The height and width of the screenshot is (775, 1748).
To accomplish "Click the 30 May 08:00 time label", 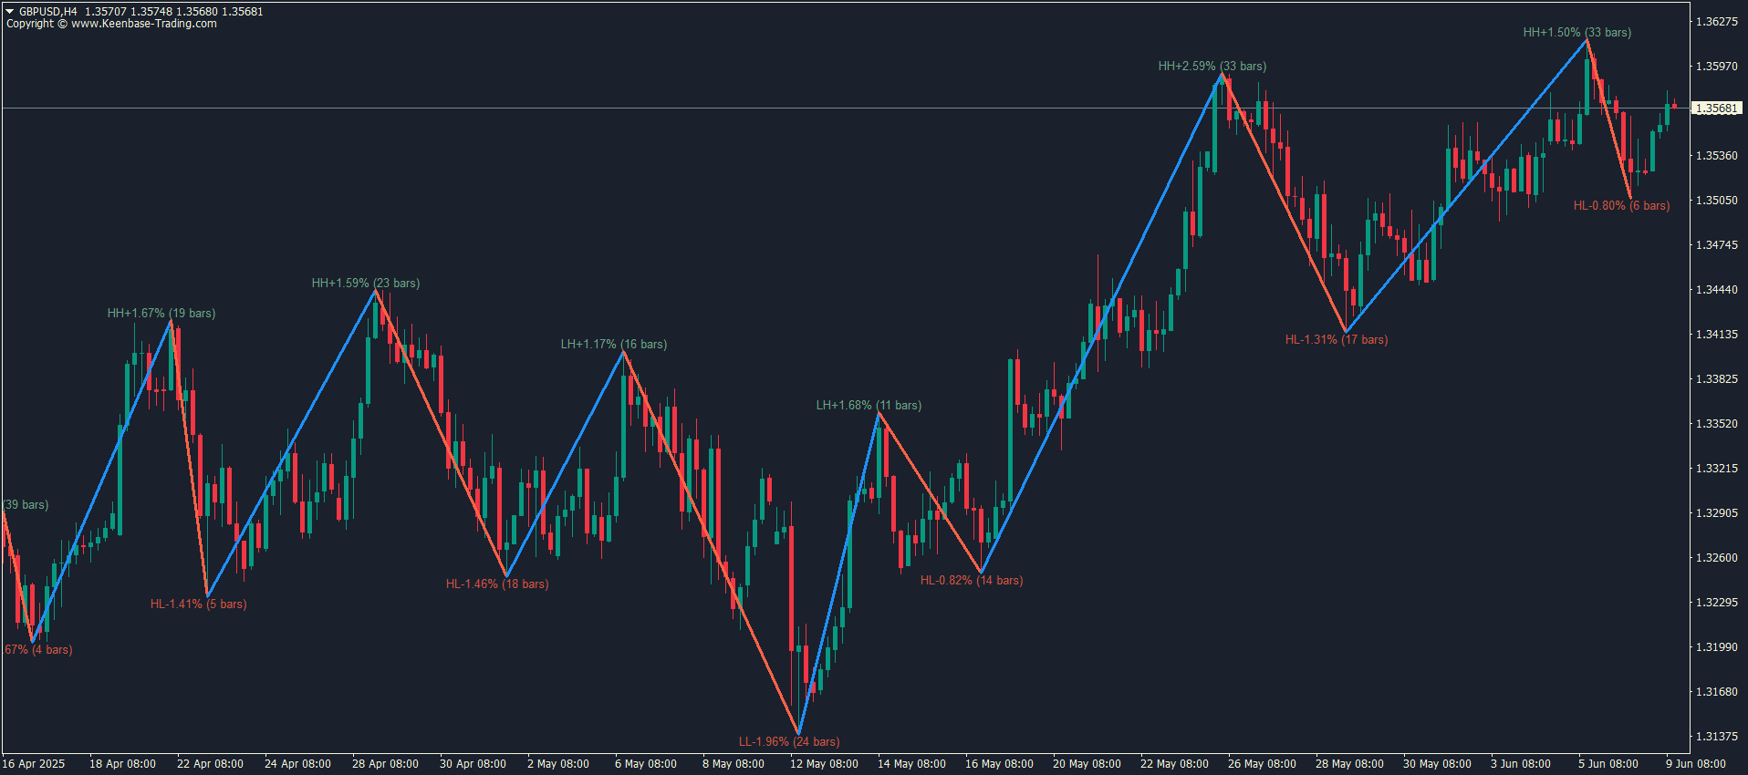I will pos(1437,764).
